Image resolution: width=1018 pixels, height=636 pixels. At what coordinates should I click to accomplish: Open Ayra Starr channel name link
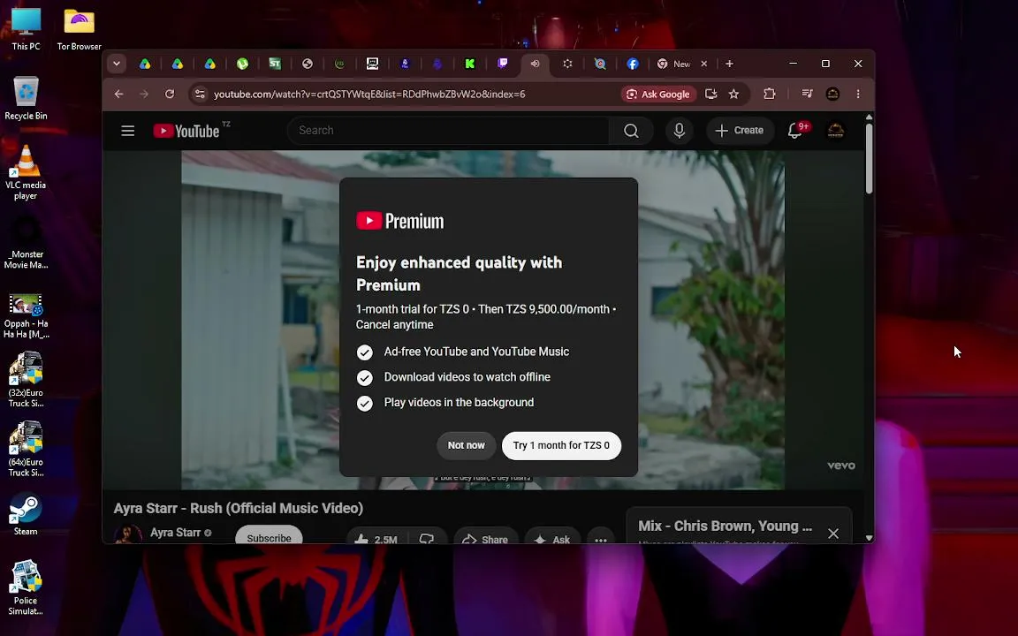click(175, 532)
